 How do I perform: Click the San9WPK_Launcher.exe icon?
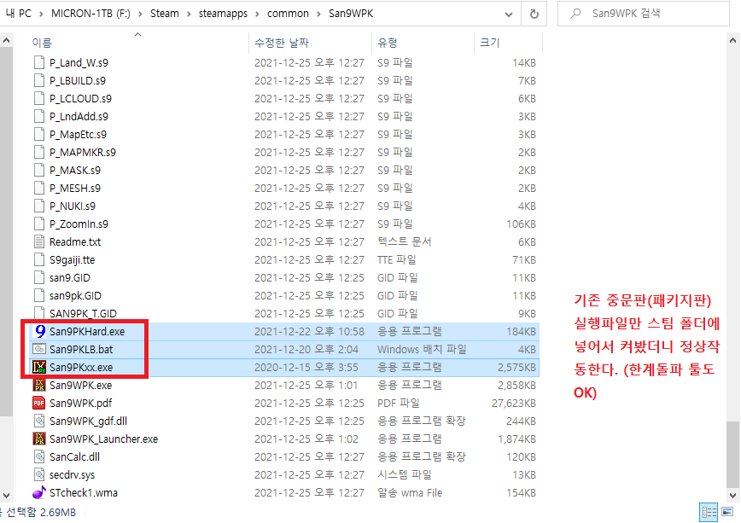click(x=39, y=439)
